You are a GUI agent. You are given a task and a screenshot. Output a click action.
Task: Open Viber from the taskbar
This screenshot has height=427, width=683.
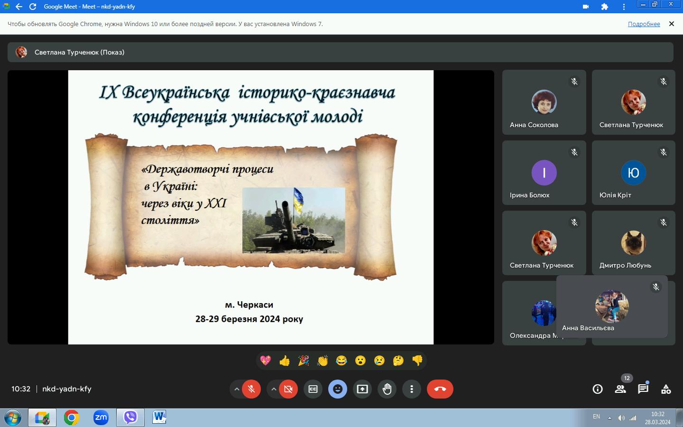point(130,418)
